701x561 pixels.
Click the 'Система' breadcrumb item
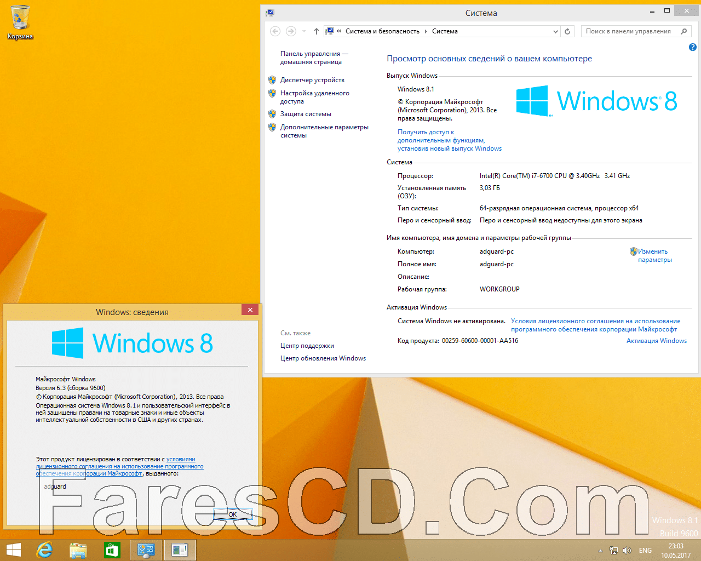[445, 31]
